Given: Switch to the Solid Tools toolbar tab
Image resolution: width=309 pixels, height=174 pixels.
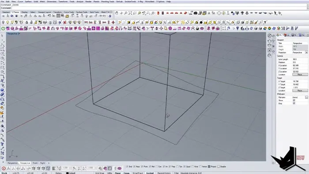Looking at the screenshot, I should tap(94, 12).
